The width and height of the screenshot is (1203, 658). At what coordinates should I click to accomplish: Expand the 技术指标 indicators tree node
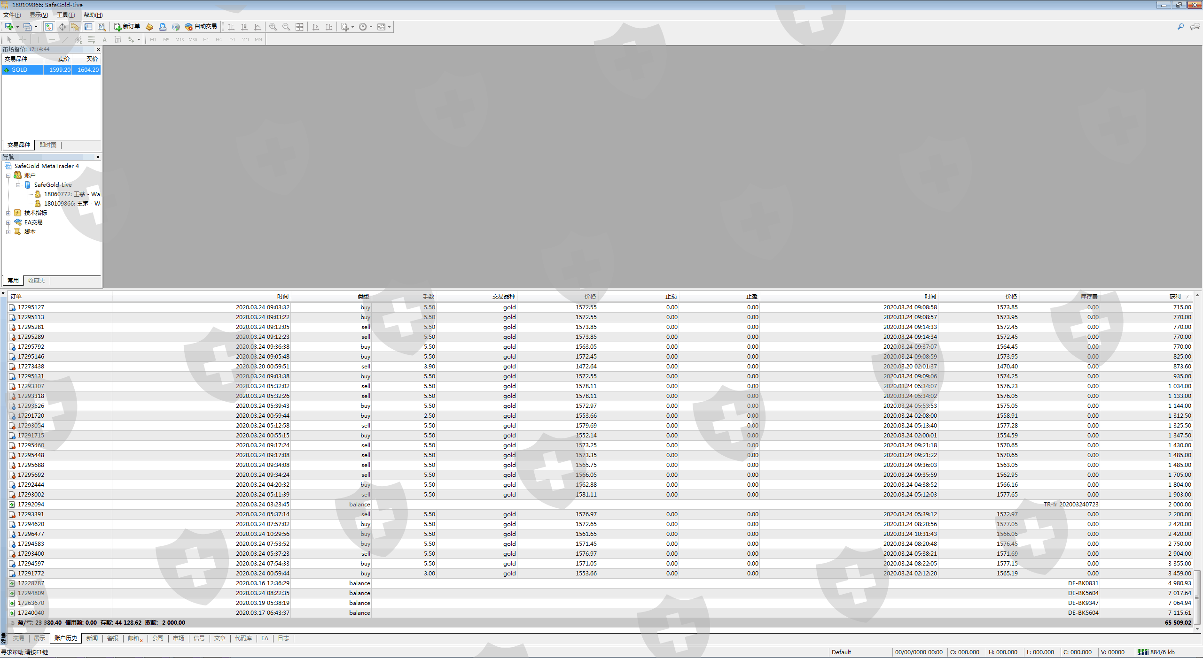[8, 213]
